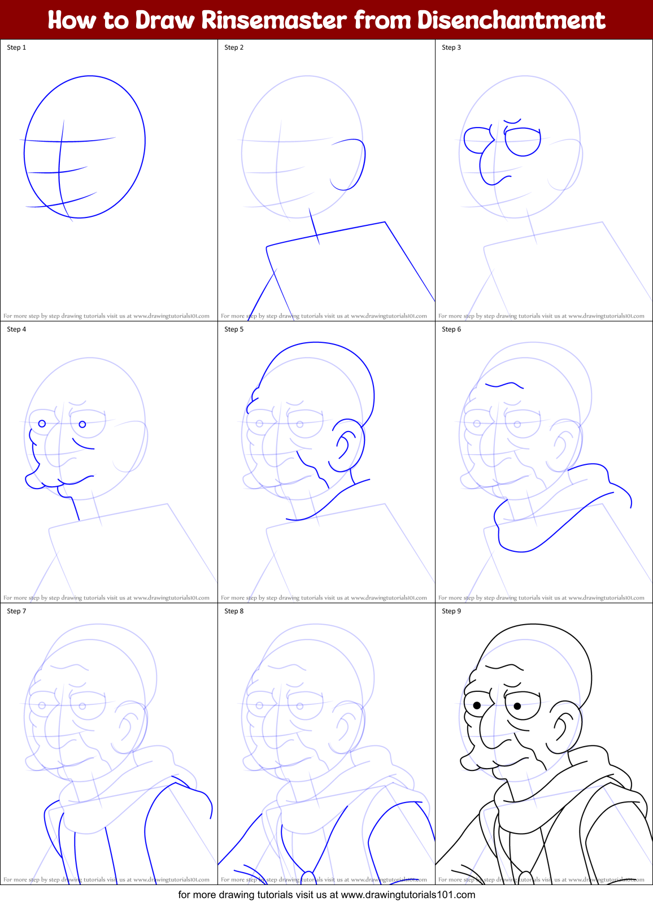Click the 'Step 5' label
The width and height of the screenshot is (653, 902).
pyautogui.click(x=234, y=329)
